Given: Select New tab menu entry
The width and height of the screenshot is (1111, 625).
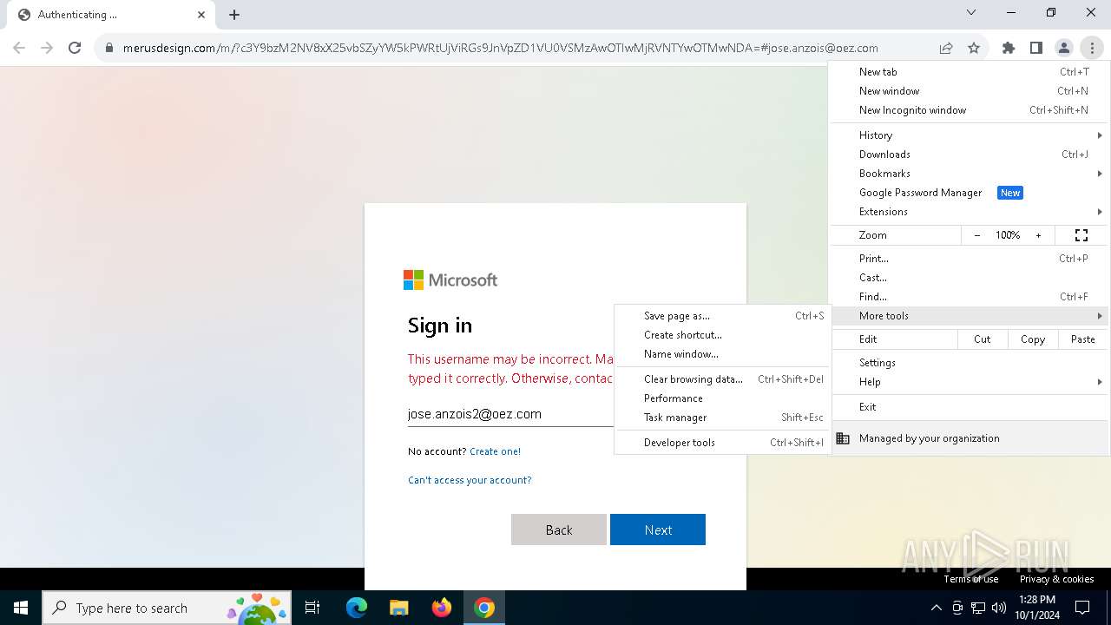Looking at the screenshot, I should 970,72.
